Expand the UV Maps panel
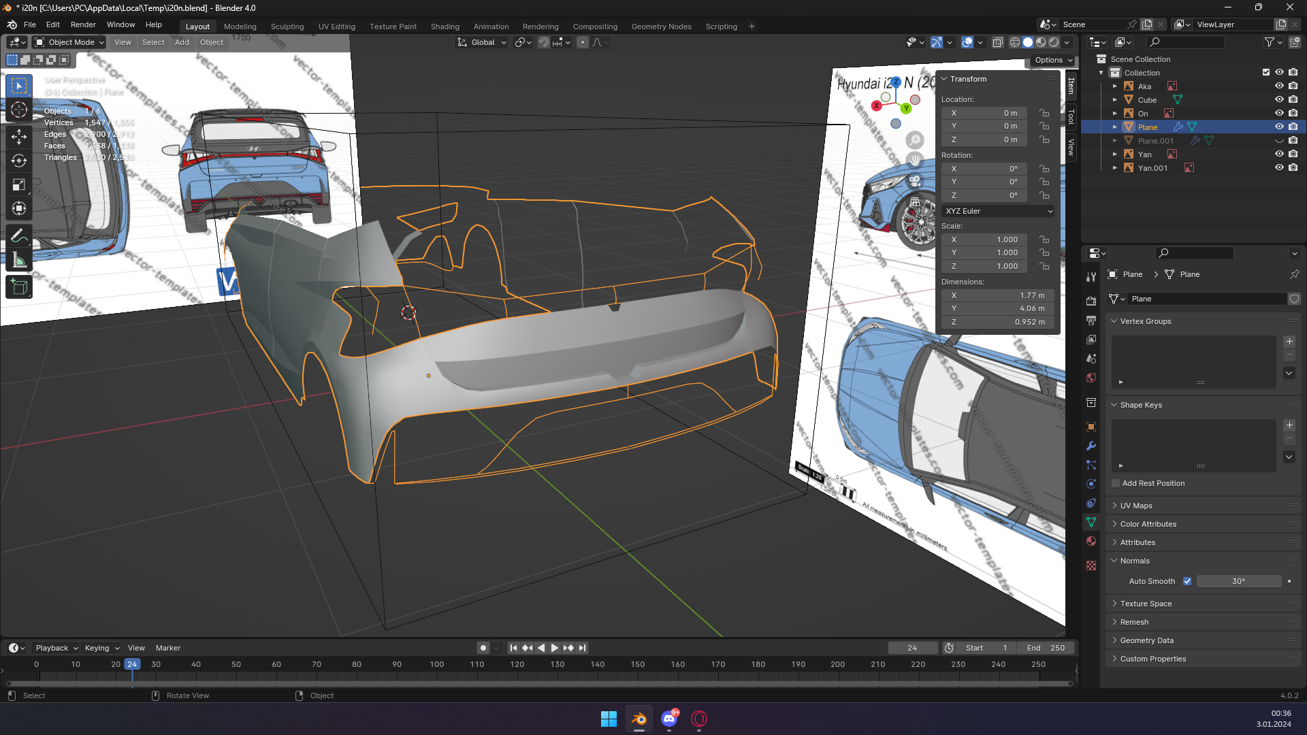 tap(1136, 506)
